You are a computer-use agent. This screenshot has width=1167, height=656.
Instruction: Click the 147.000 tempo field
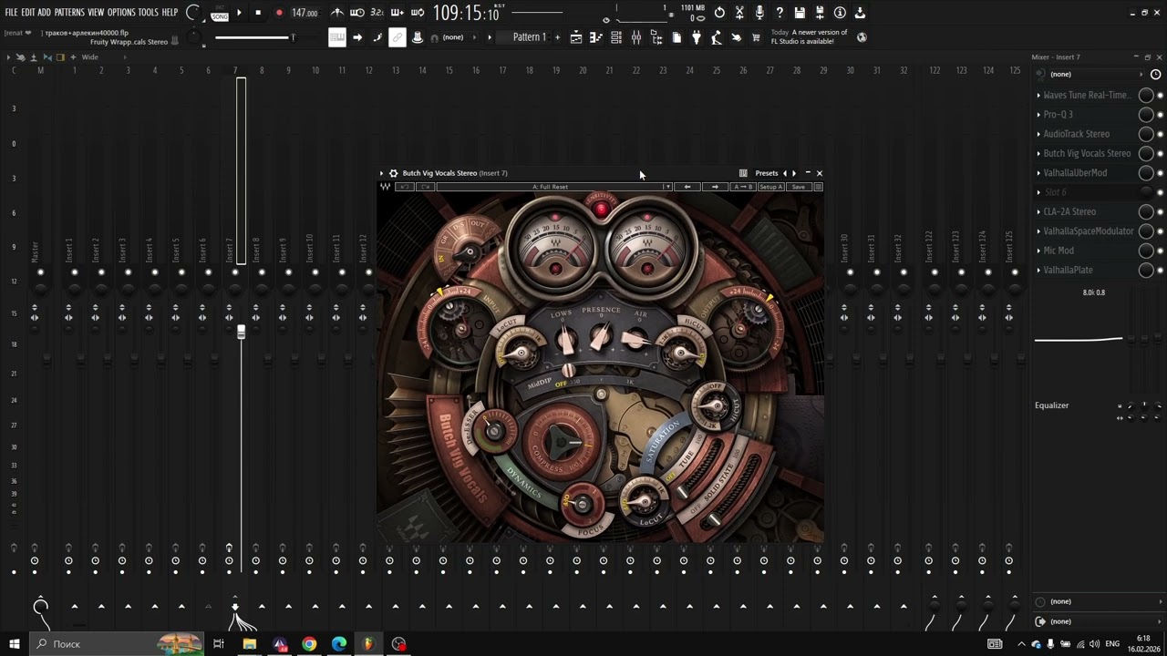click(x=305, y=13)
